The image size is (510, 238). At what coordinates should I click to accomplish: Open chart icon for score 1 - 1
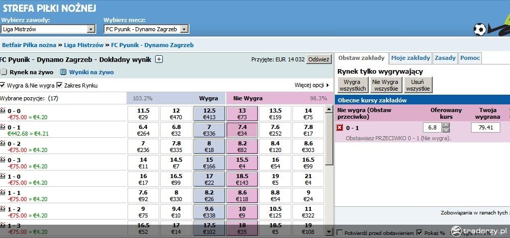click(3, 192)
